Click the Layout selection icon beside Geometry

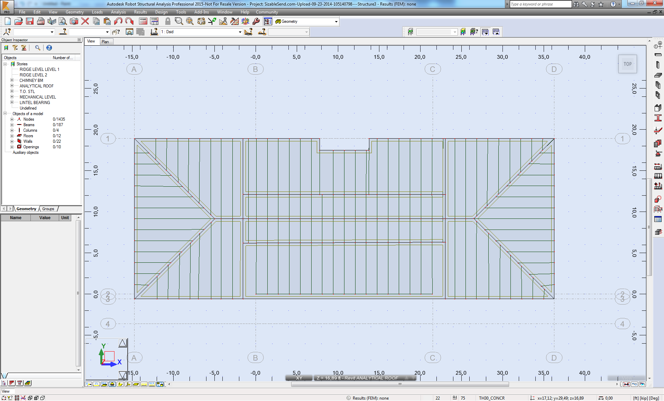pyautogui.click(x=268, y=21)
